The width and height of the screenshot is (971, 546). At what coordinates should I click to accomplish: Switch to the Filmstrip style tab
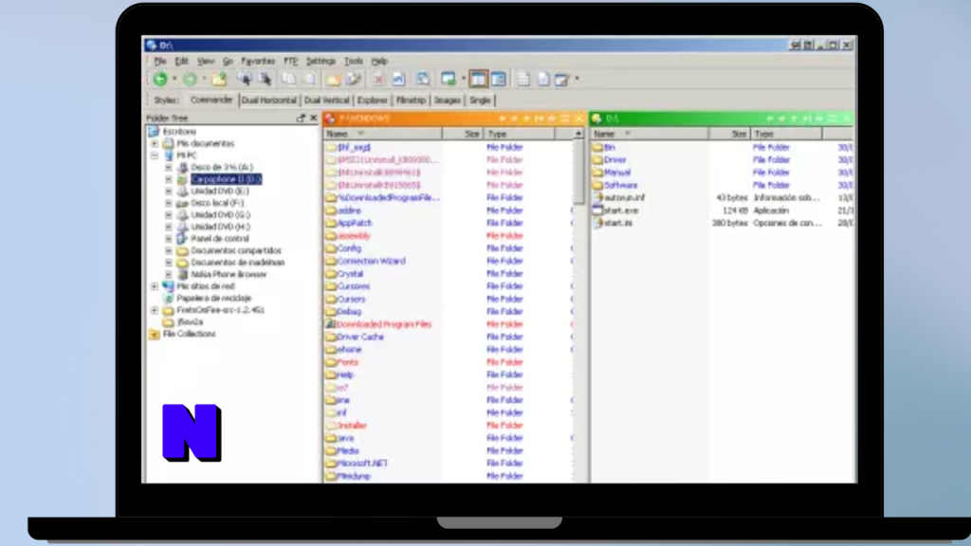[x=411, y=100]
